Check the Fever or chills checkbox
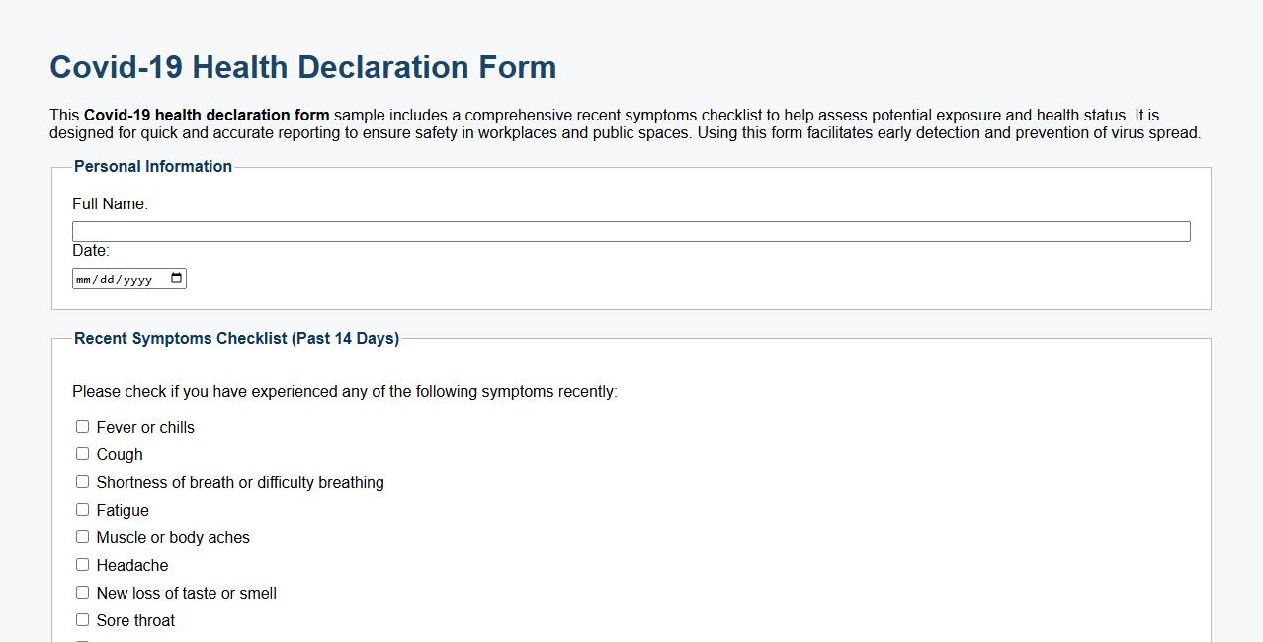The width and height of the screenshot is (1263, 642). coord(82,426)
